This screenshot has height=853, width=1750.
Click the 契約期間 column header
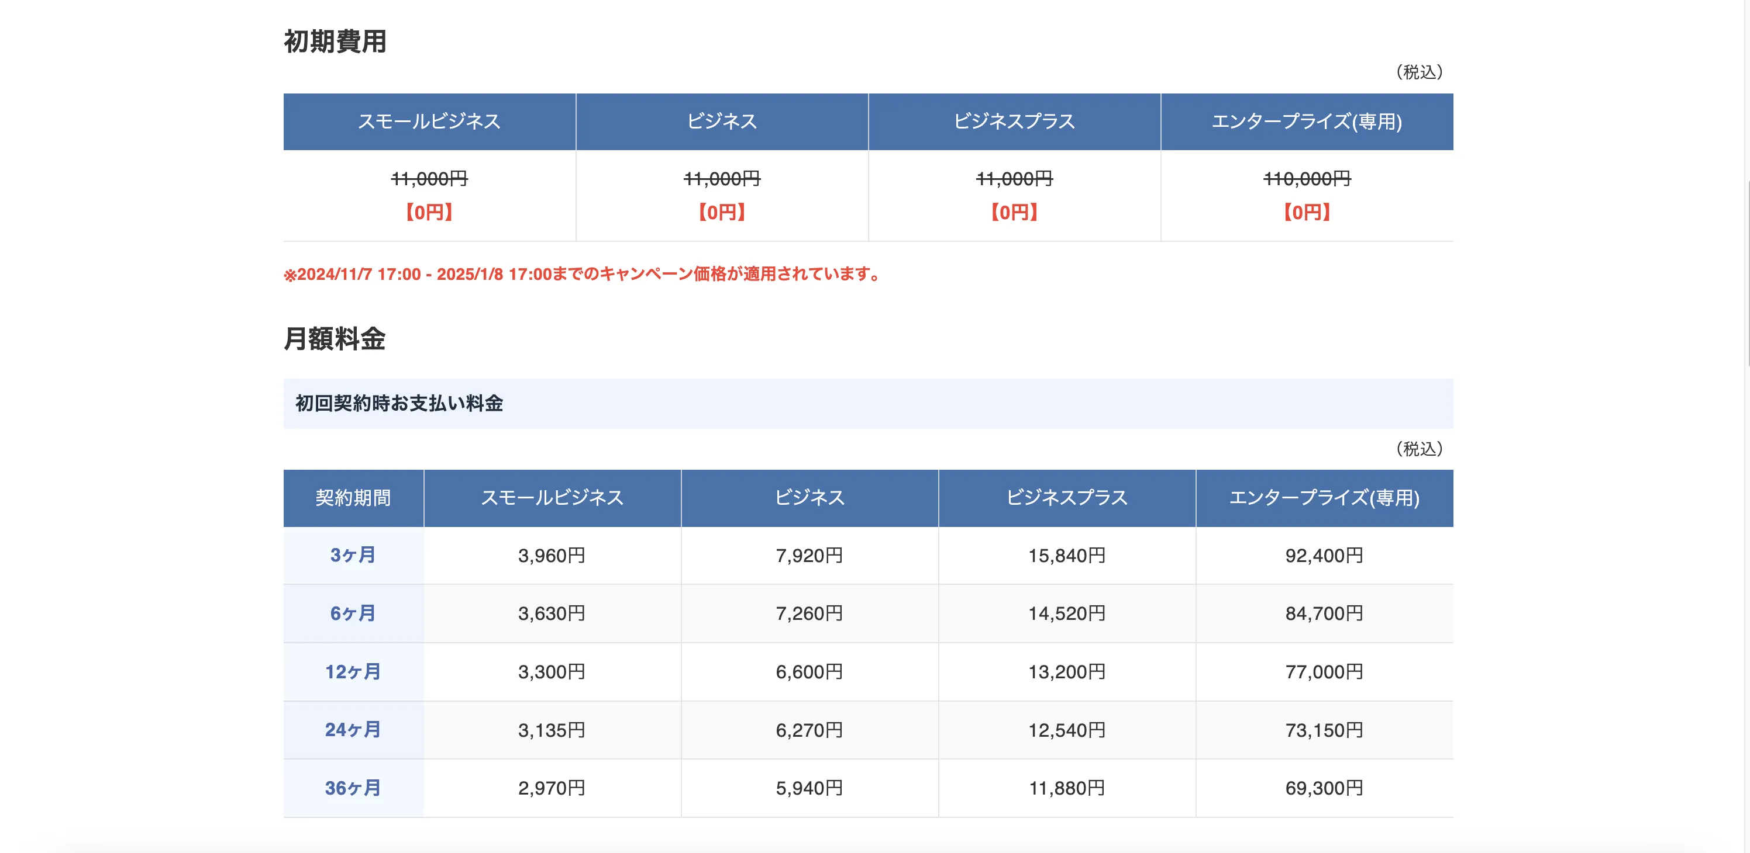pyautogui.click(x=353, y=498)
